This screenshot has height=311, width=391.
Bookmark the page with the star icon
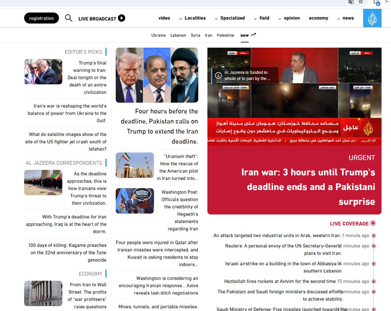(x=361, y=3)
